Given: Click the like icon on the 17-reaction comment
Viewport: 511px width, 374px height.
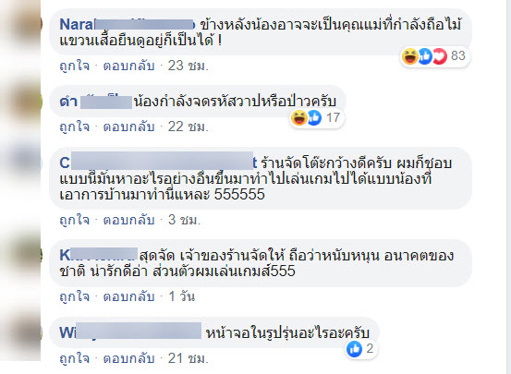Looking at the screenshot, I should pos(314,117).
